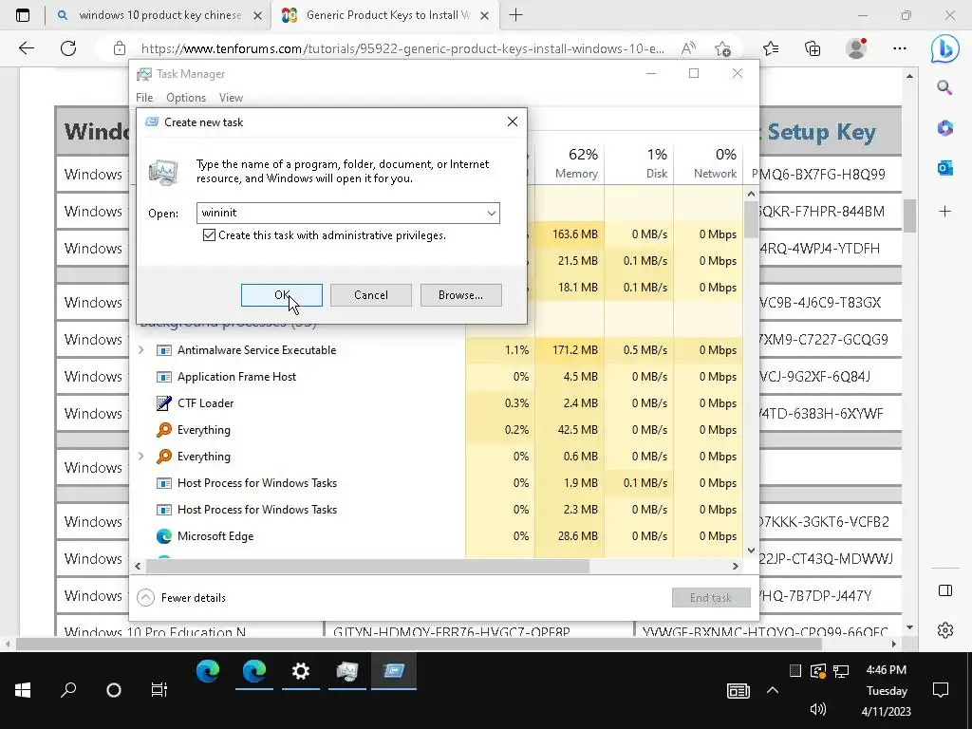Open the Outlook sidebar icon
Image resolution: width=972 pixels, height=729 pixels.
[x=944, y=167]
